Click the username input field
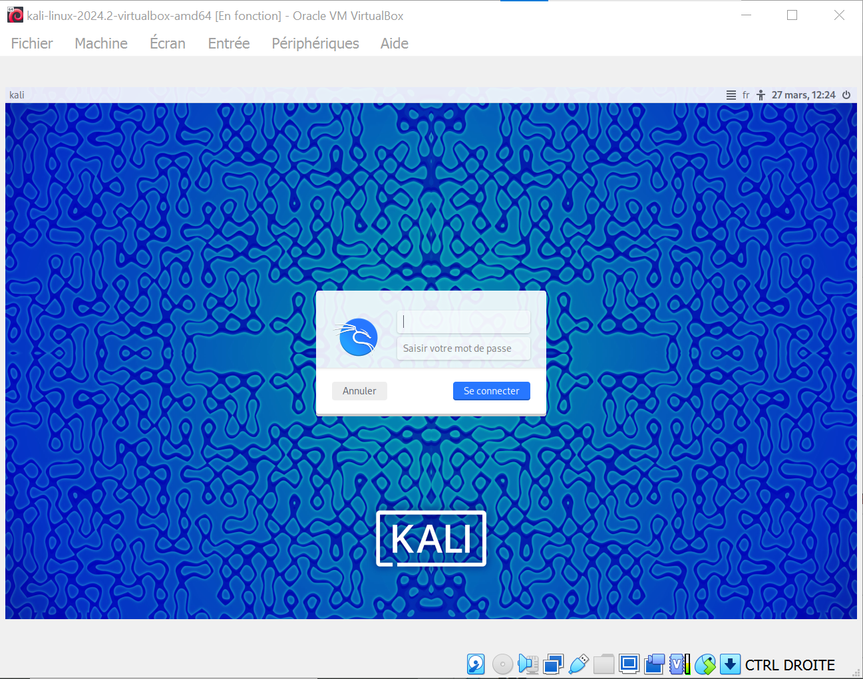The width and height of the screenshot is (863, 679). click(463, 321)
